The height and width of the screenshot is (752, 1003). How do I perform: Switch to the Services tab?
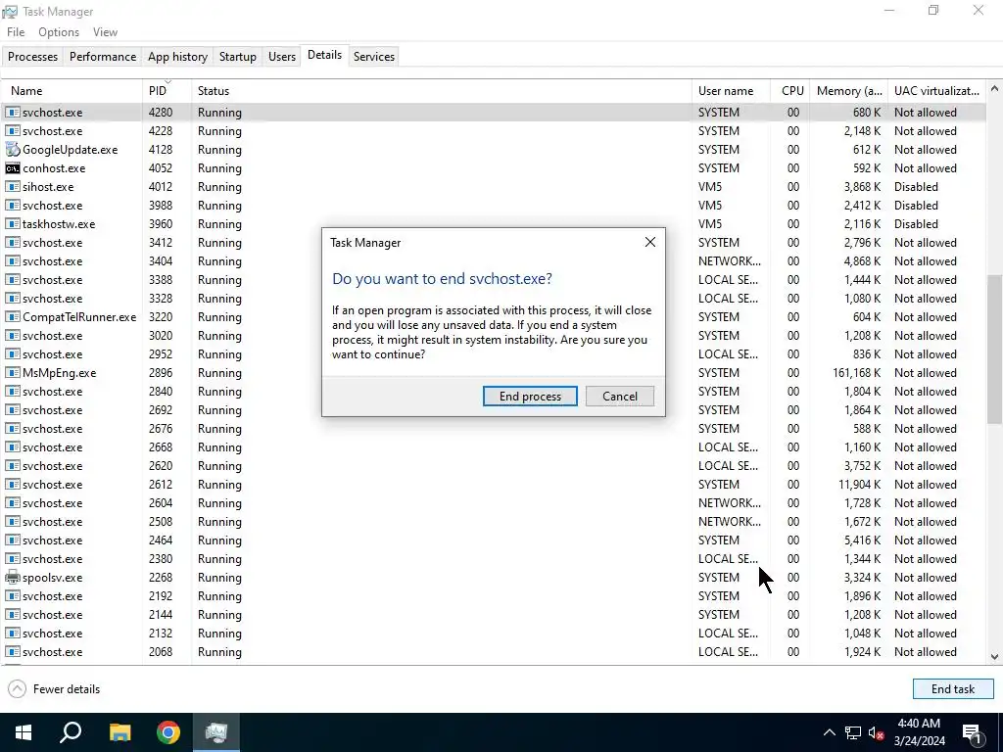pos(373,56)
